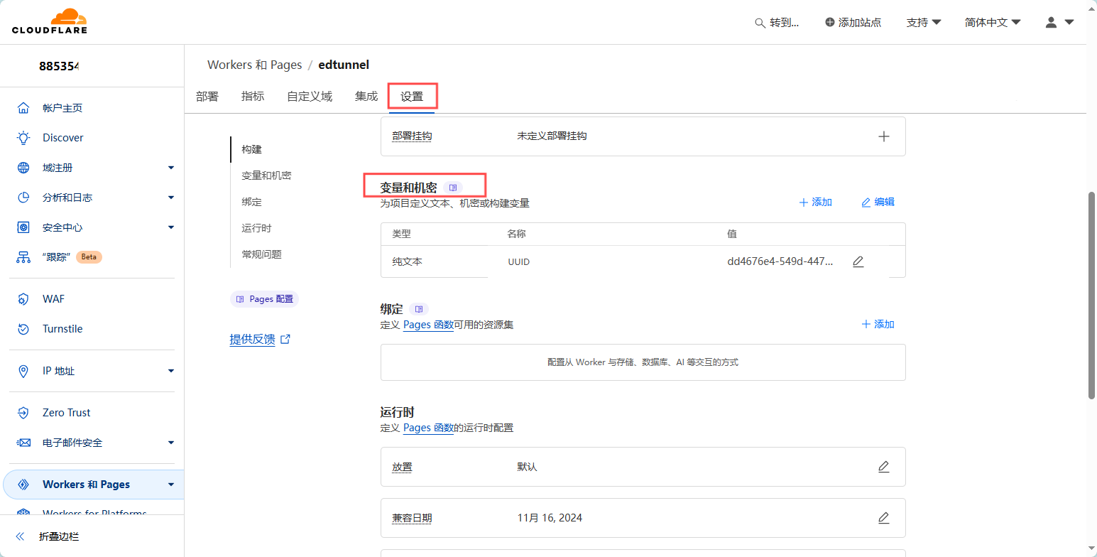The height and width of the screenshot is (557, 1097).
Task: Click the "跟踪" network icon
Action: (x=23, y=257)
